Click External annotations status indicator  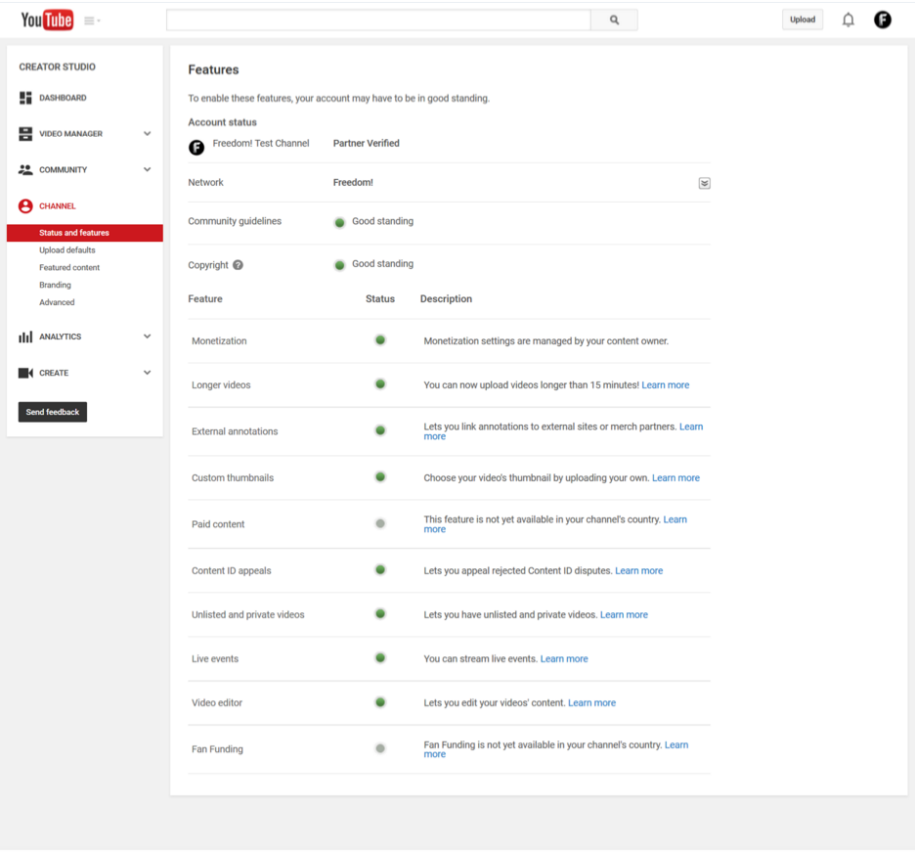(x=380, y=430)
